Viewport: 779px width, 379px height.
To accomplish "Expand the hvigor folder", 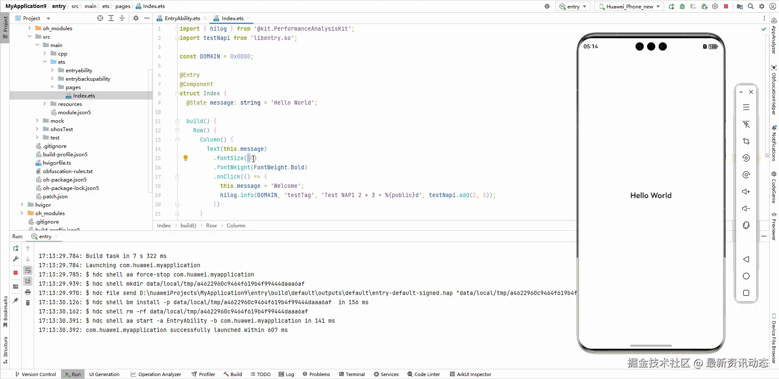I will 22,205.
